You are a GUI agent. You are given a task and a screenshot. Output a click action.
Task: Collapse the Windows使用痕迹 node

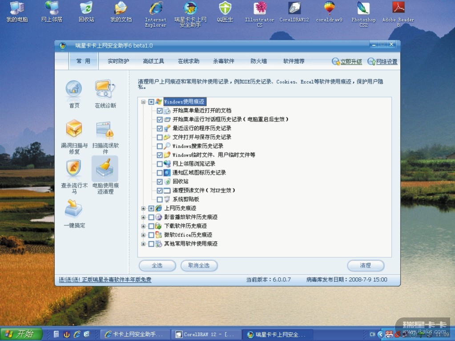143,102
